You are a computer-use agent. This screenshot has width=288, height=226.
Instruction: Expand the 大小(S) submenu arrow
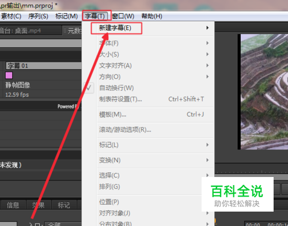coord(207,54)
